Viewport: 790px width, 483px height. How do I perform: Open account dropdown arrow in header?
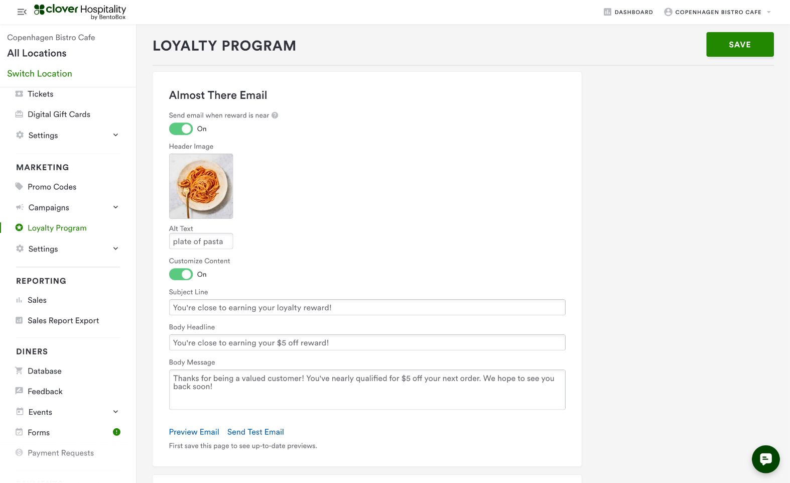coord(769,12)
